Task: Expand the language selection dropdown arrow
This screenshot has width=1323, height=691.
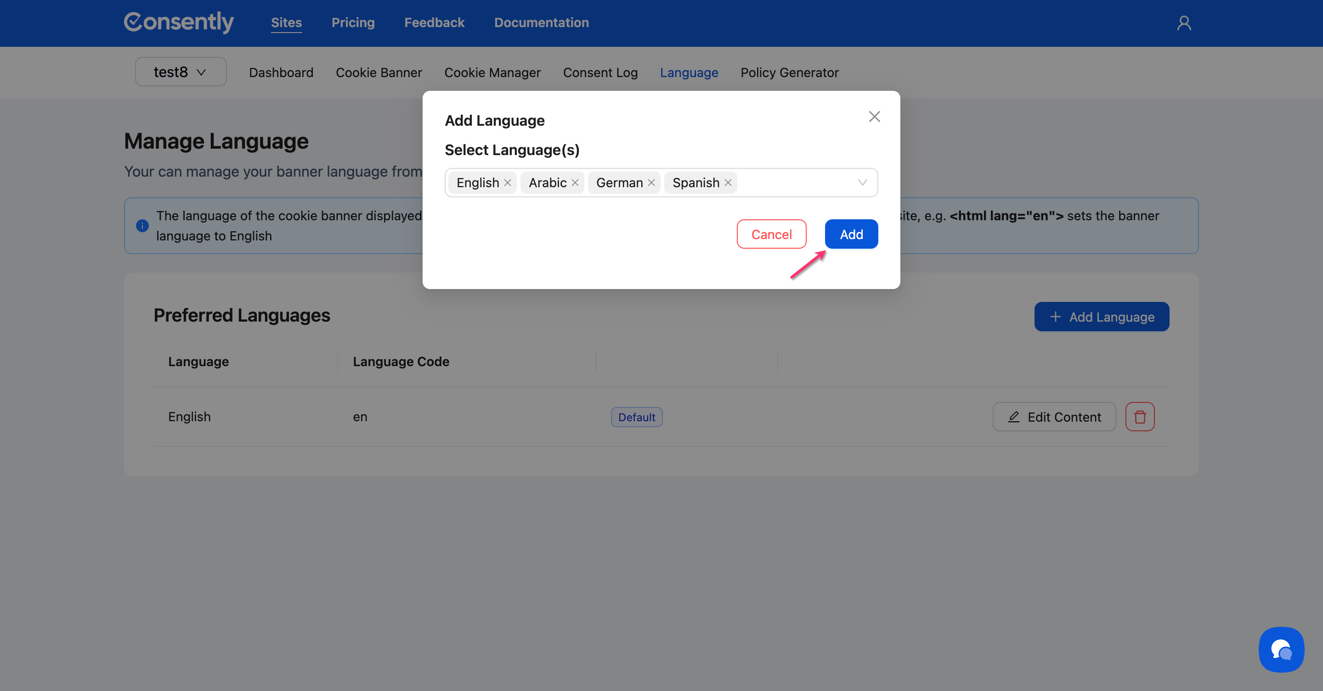Action: tap(862, 183)
